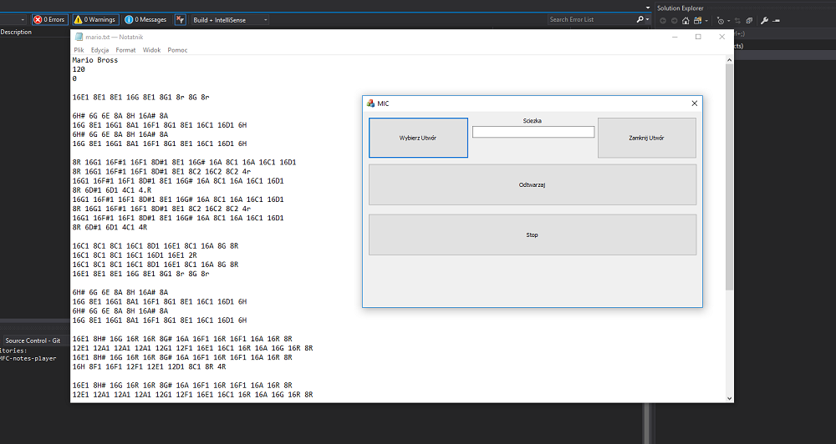This screenshot has height=444, width=836.
Task: Toggle the 0 Messages filter
Action: 145,19
